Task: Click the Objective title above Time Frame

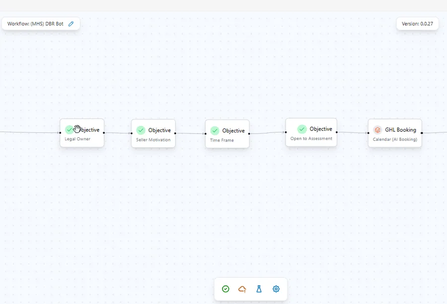Action: pos(233,130)
